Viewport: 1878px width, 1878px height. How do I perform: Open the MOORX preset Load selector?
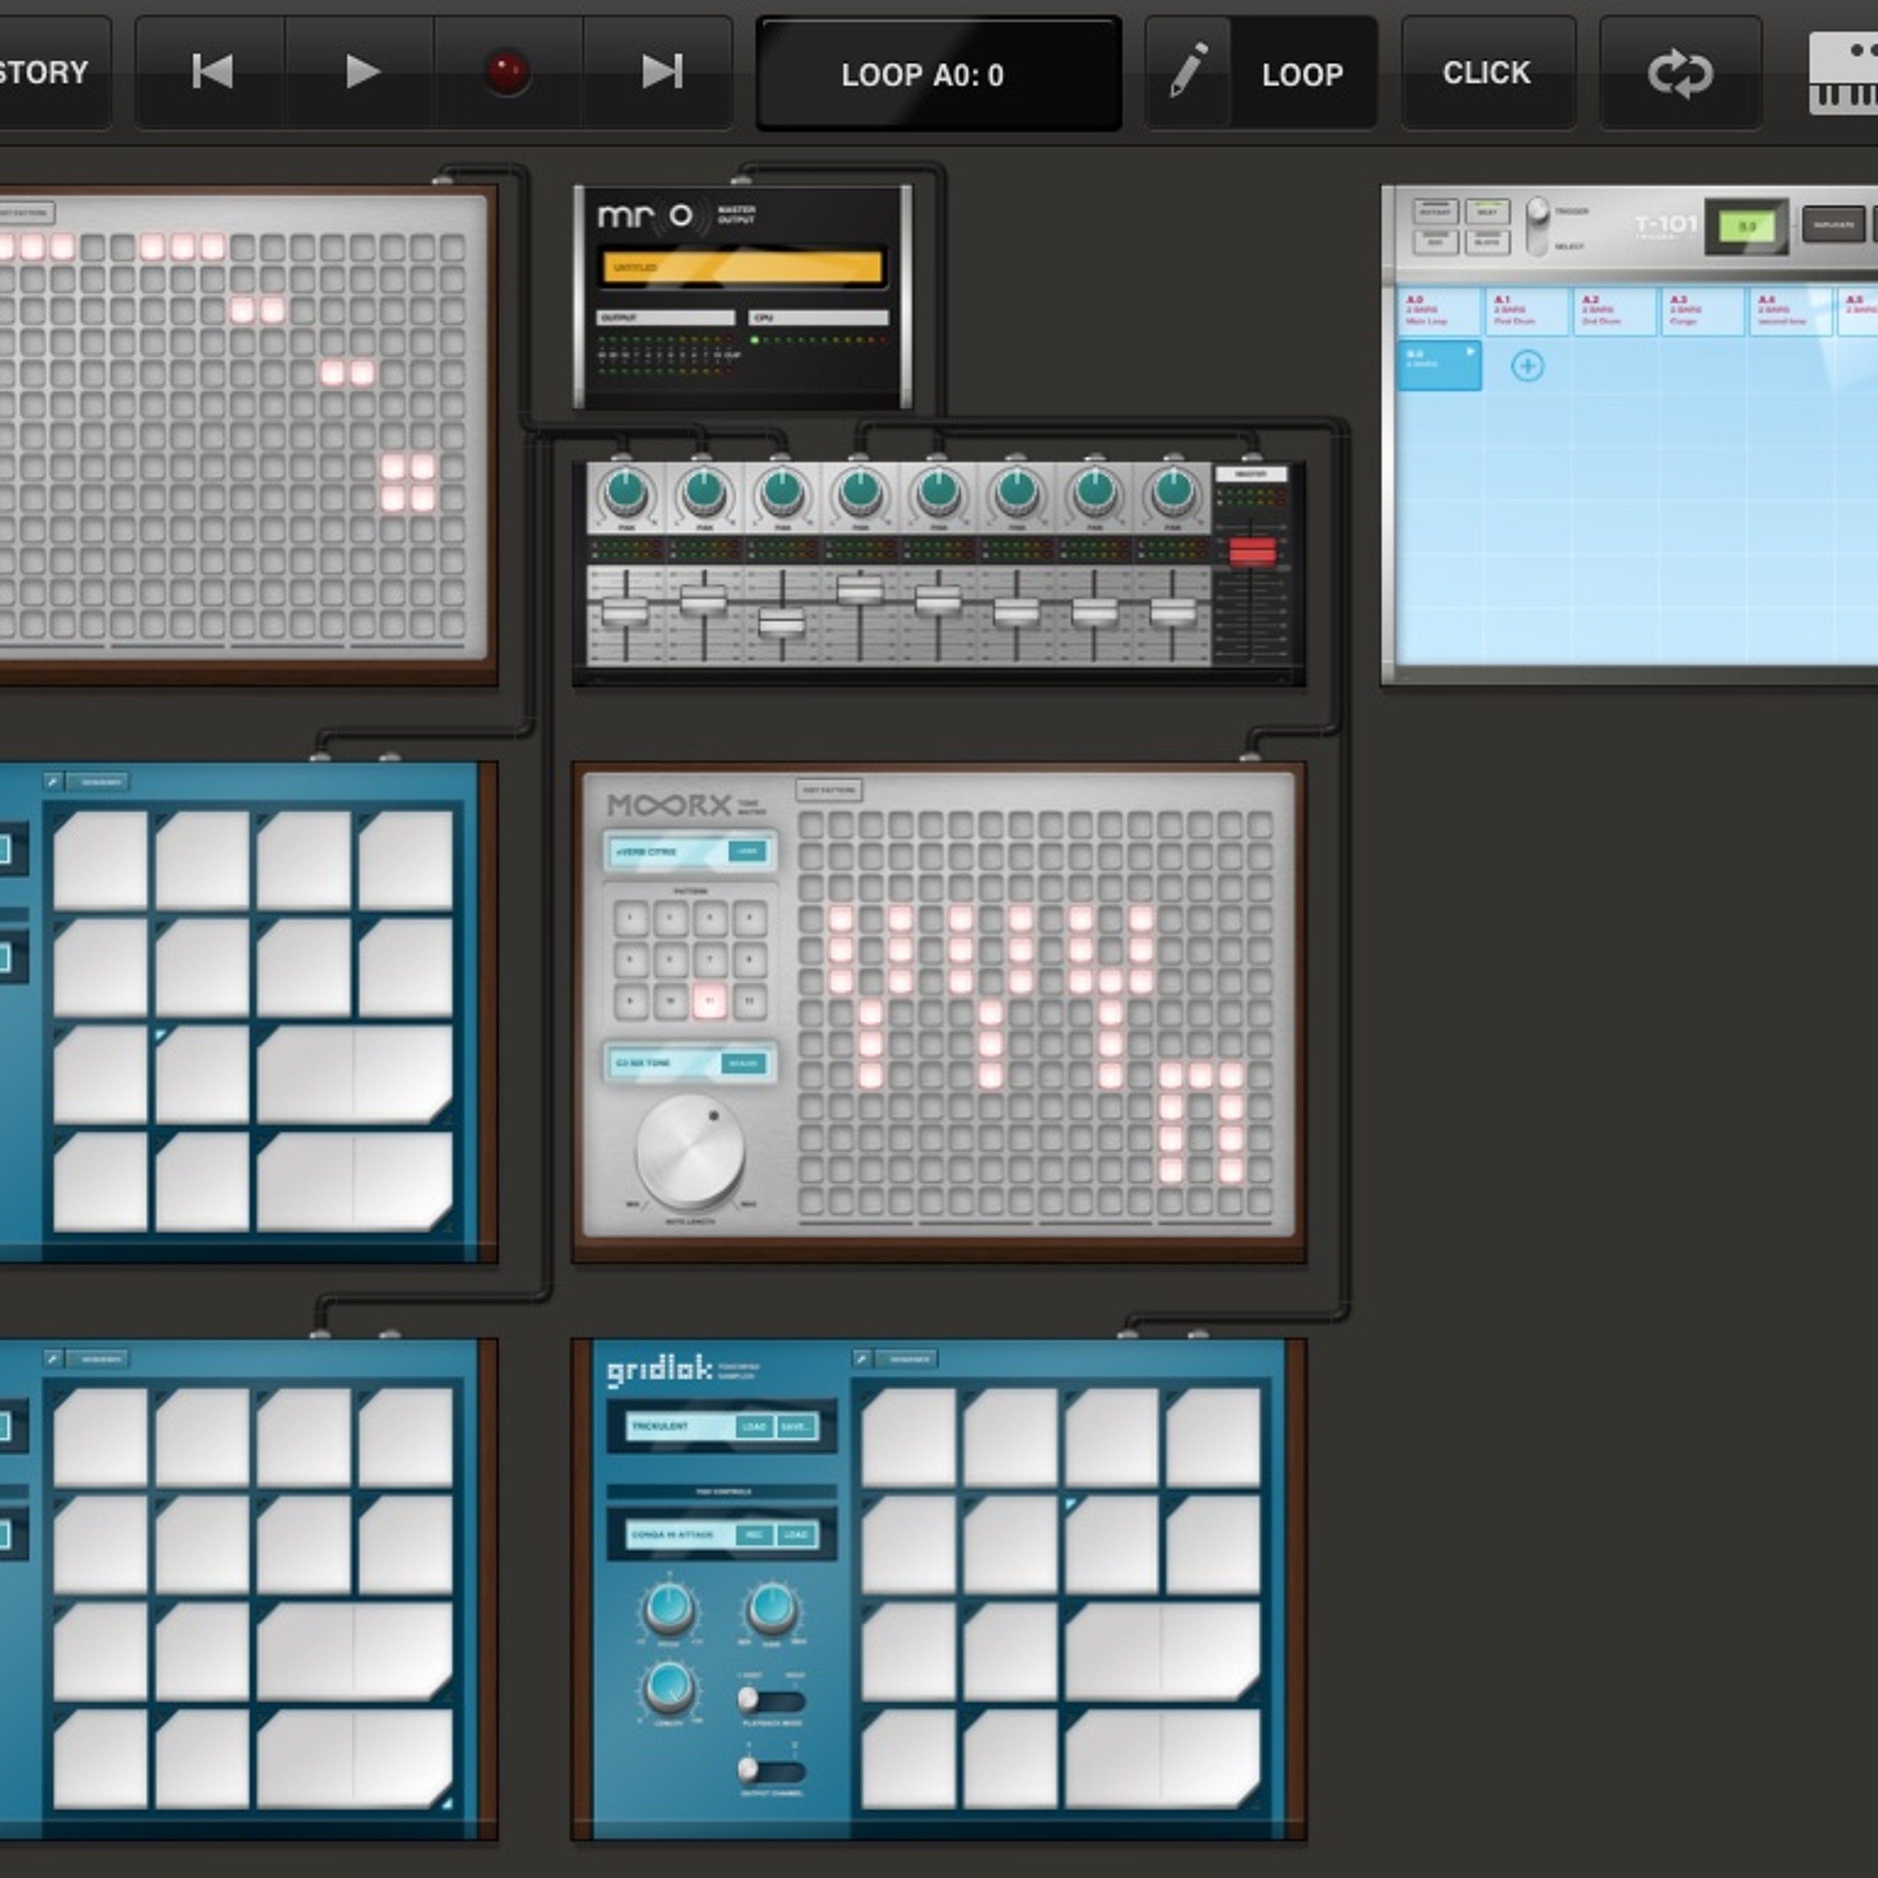pyautogui.click(x=747, y=851)
